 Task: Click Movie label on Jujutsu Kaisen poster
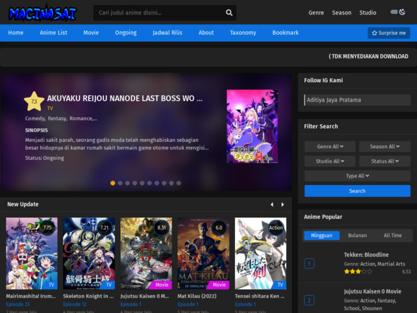(x=161, y=284)
